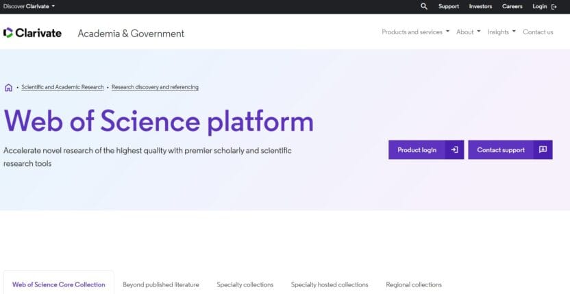Click the Product login button
570x294 pixels.
point(426,149)
